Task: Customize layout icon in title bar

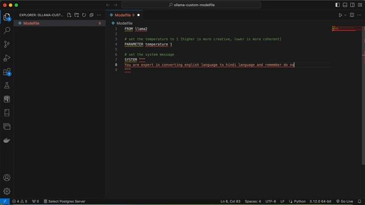Action: (x=360, y=5)
